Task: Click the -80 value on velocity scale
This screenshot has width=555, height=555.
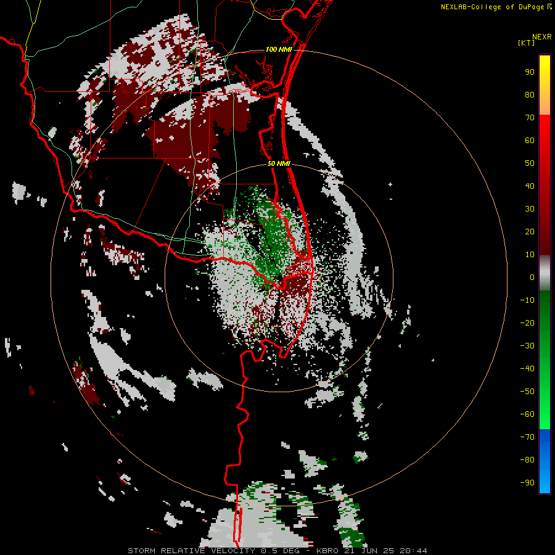Action: [x=527, y=460]
